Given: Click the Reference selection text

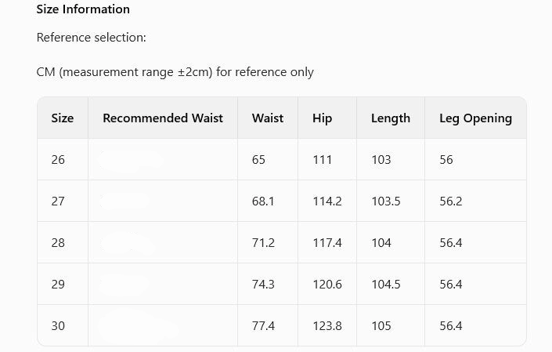Looking at the screenshot, I should [92, 38].
